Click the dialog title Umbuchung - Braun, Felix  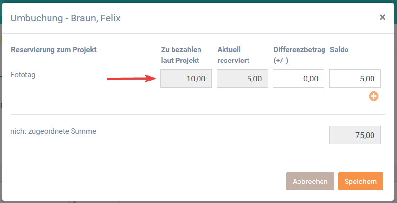pyautogui.click(x=65, y=19)
